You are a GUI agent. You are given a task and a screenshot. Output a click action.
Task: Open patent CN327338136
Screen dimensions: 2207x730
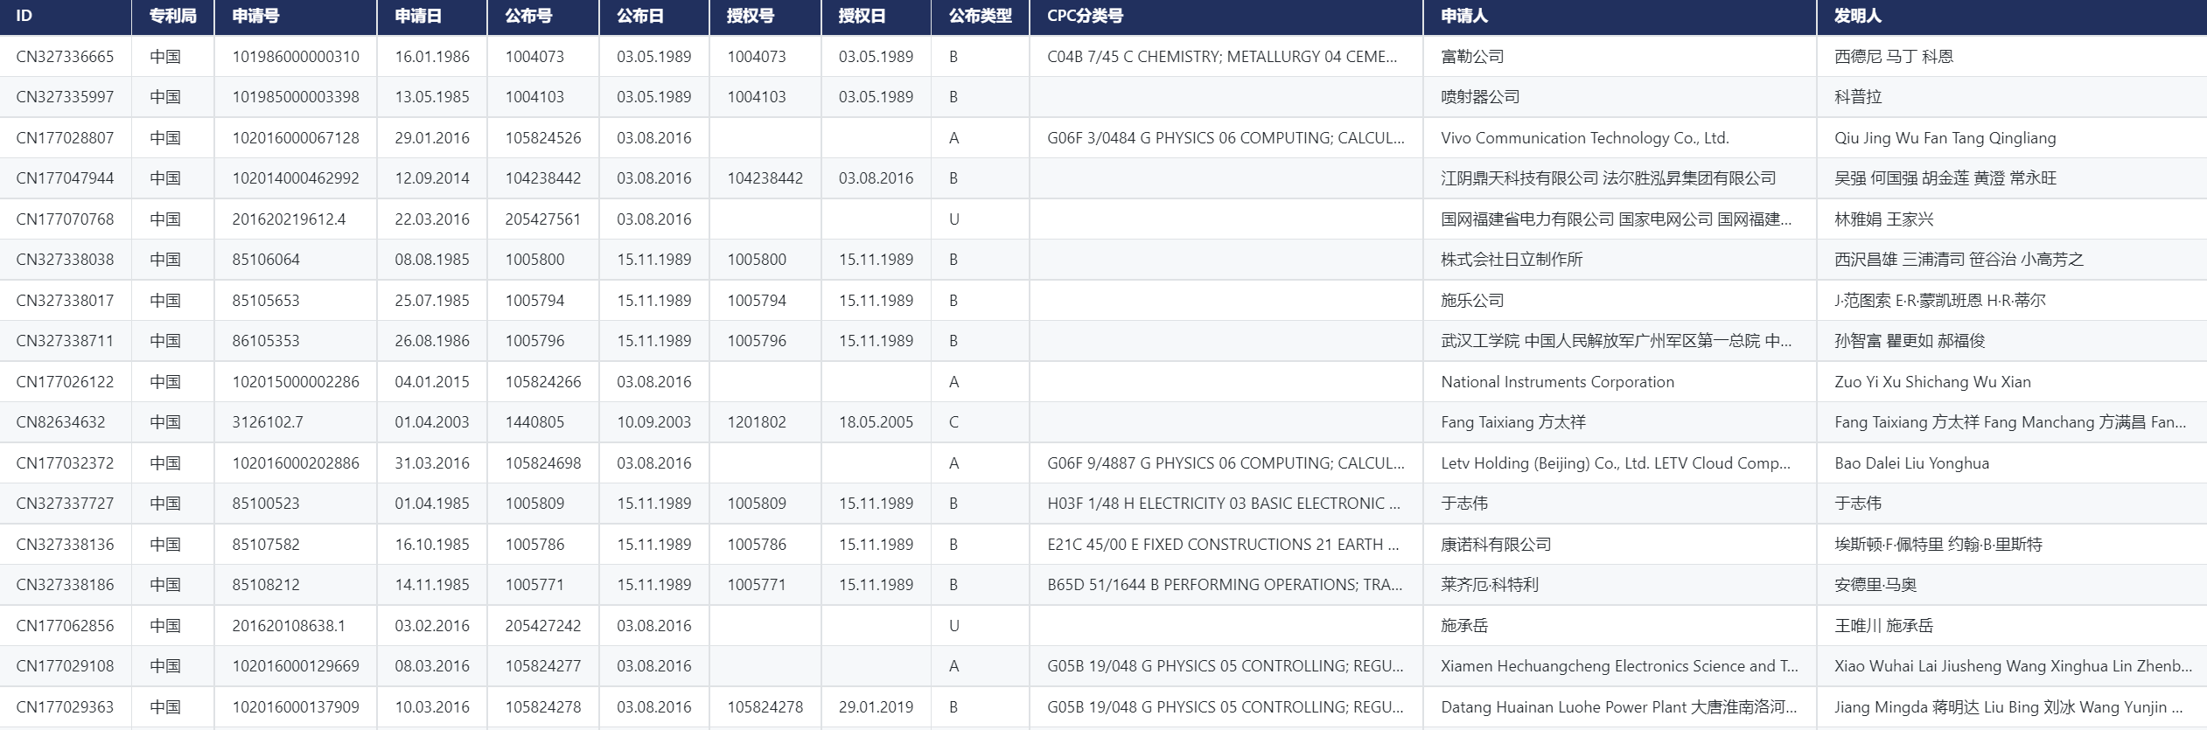point(65,545)
